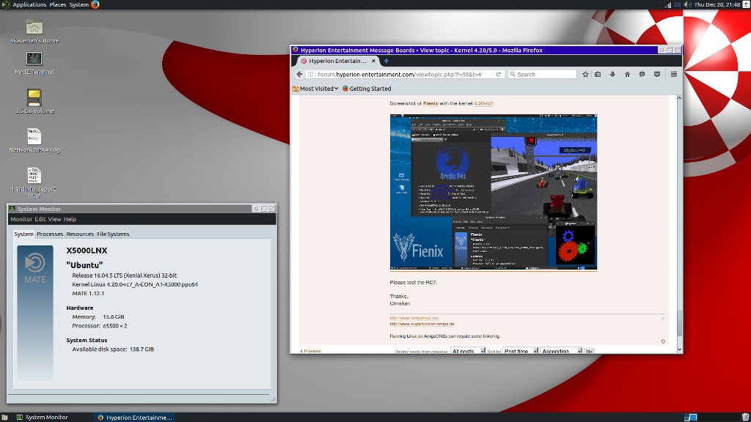The height and width of the screenshot is (422, 751).
Task: Reload the current Firefox page
Action: click(x=498, y=74)
